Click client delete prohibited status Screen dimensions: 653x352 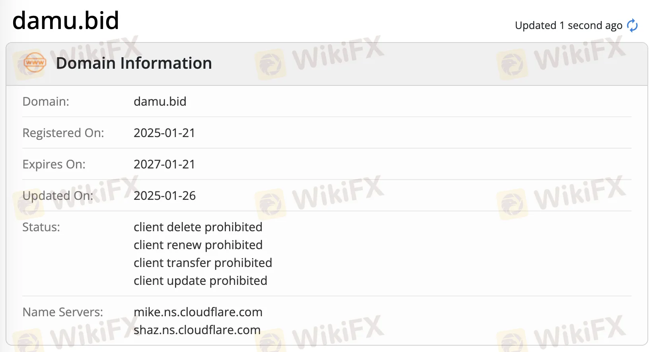click(198, 227)
